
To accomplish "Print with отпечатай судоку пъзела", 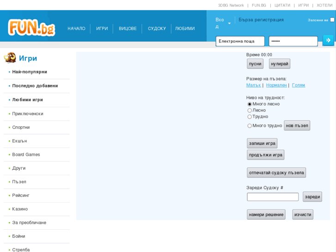I will [276, 172].
